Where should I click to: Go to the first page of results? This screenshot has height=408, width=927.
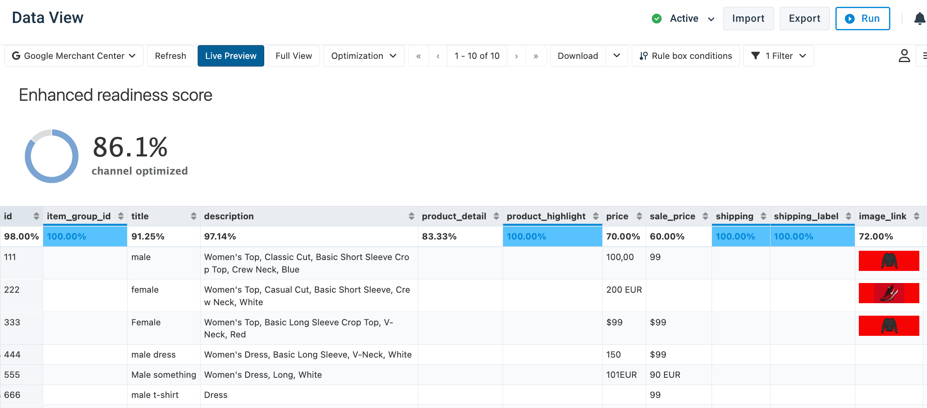pyautogui.click(x=418, y=56)
